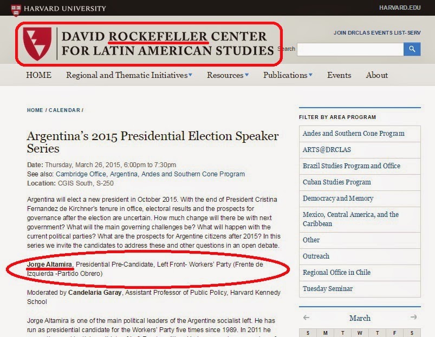Click the DRCLAS red shield logo
This screenshot has height=337, width=435.
coord(37,43)
